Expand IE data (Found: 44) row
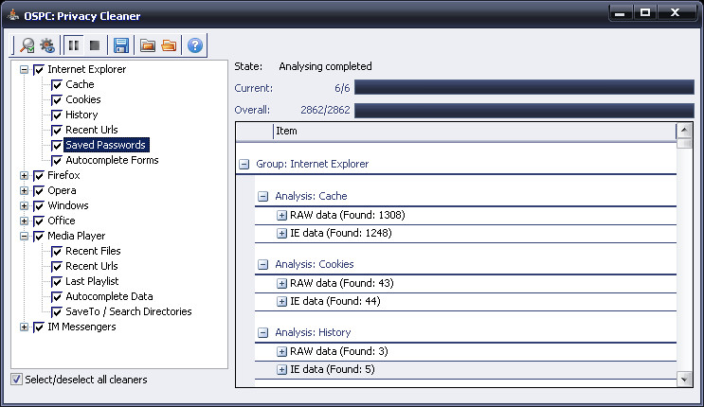Screen dimensions: 704x407 click(281, 302)
